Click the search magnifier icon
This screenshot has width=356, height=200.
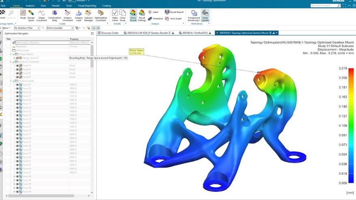tap(339, 5)
